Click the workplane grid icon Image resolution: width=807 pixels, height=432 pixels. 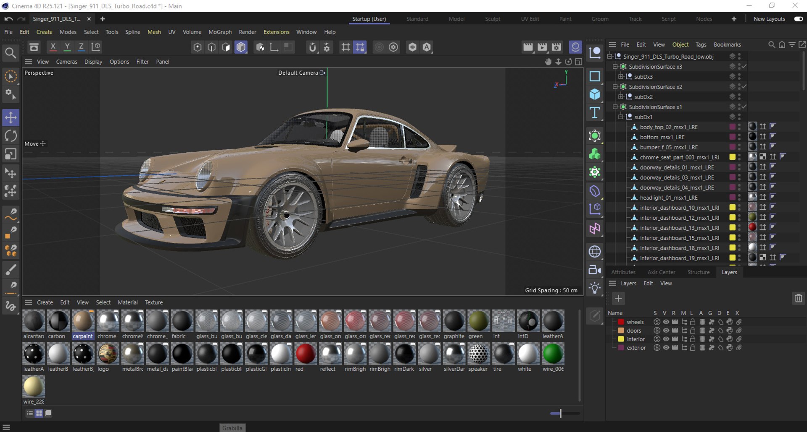click(345, 47)
